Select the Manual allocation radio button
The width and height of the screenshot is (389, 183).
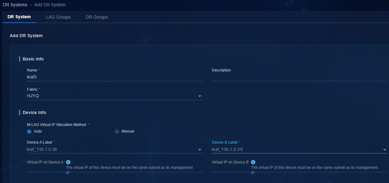click(117, 131)
